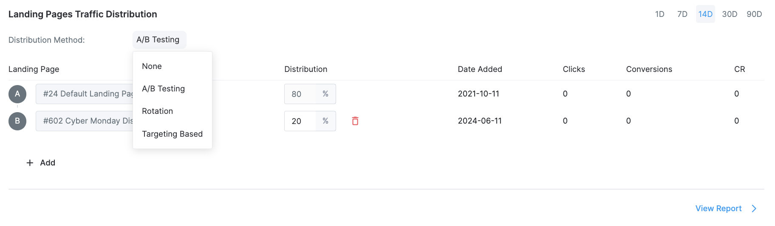Viewport: 775px width, 226px height.
Task: Click the percent symbol in row A
Action: coord(325,94)
